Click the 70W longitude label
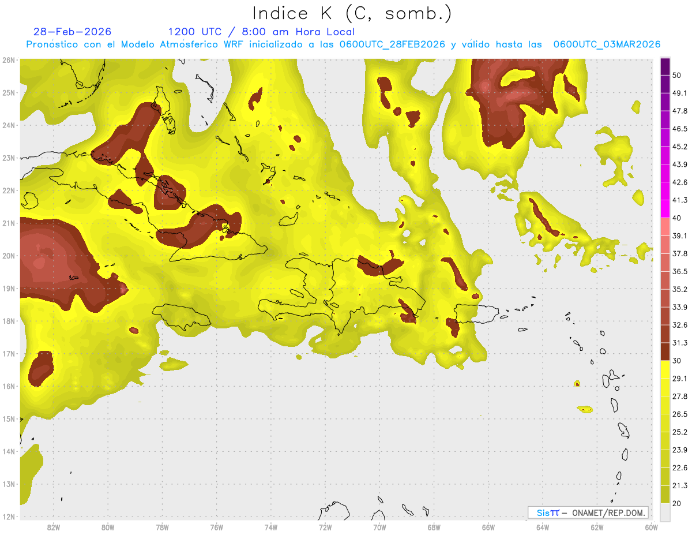Screen dimensions: 692x535 [379, 527]
